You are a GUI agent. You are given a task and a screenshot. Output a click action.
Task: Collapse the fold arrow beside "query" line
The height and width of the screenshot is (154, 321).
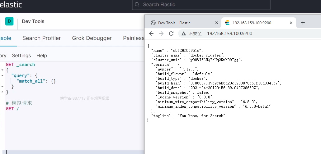coord(2,75)
